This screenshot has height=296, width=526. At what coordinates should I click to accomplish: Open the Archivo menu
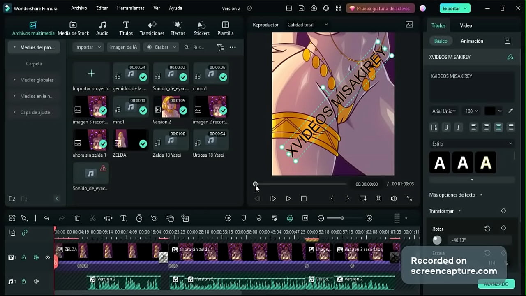pos(79,8)
